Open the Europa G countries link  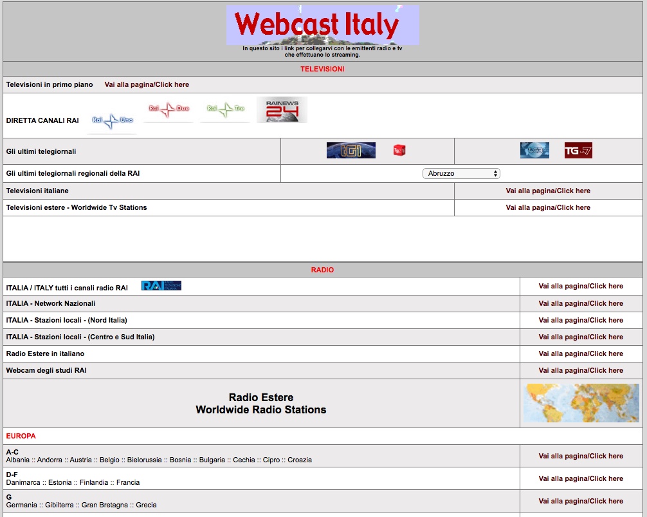pos(581,501)
